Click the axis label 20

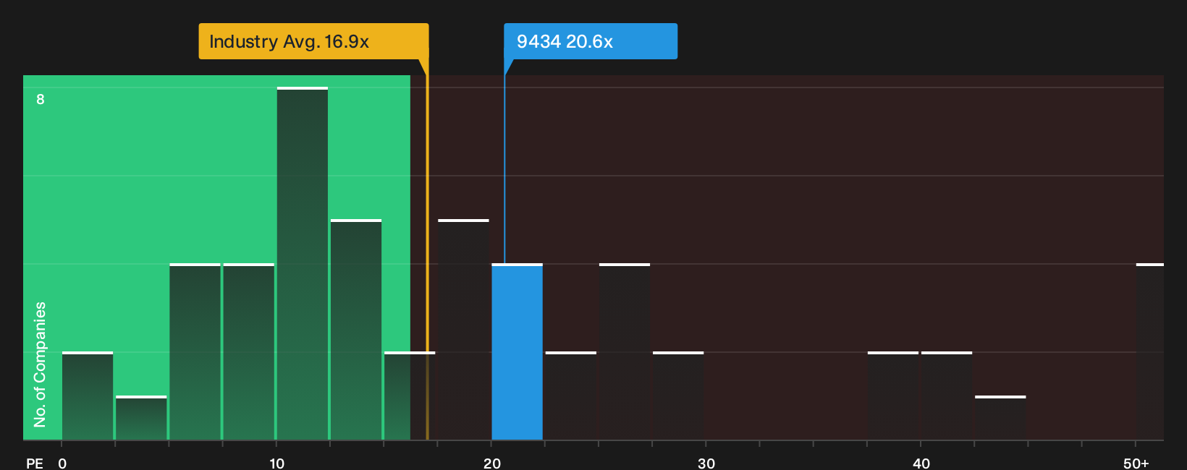click(x=492, y=463)
